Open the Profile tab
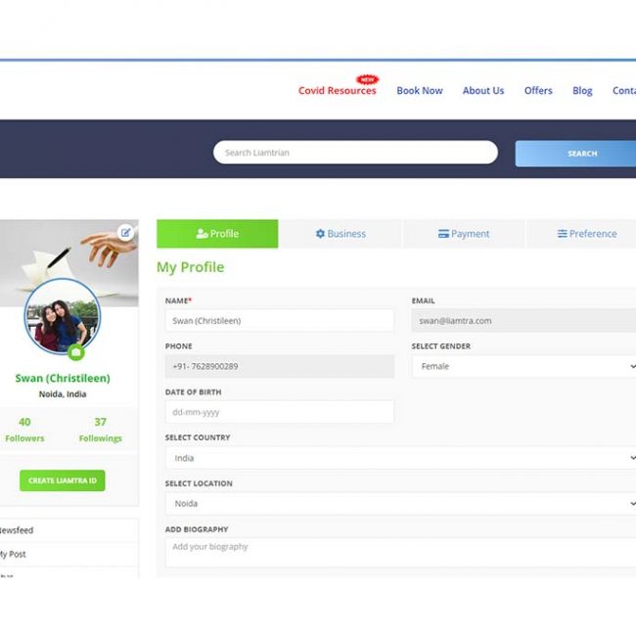This screenshot has width=636, height=636. tap(217, 234)
